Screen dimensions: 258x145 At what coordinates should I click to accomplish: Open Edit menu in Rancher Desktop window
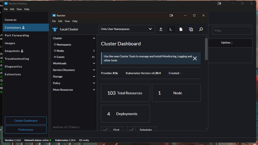12,9
